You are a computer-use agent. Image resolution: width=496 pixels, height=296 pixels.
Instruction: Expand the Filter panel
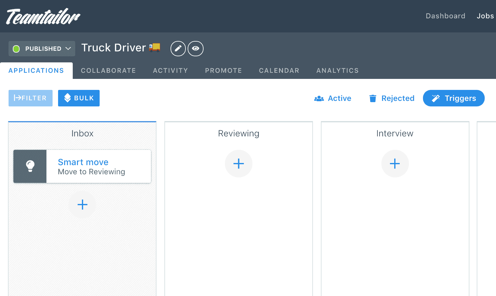tap(31, 98)
